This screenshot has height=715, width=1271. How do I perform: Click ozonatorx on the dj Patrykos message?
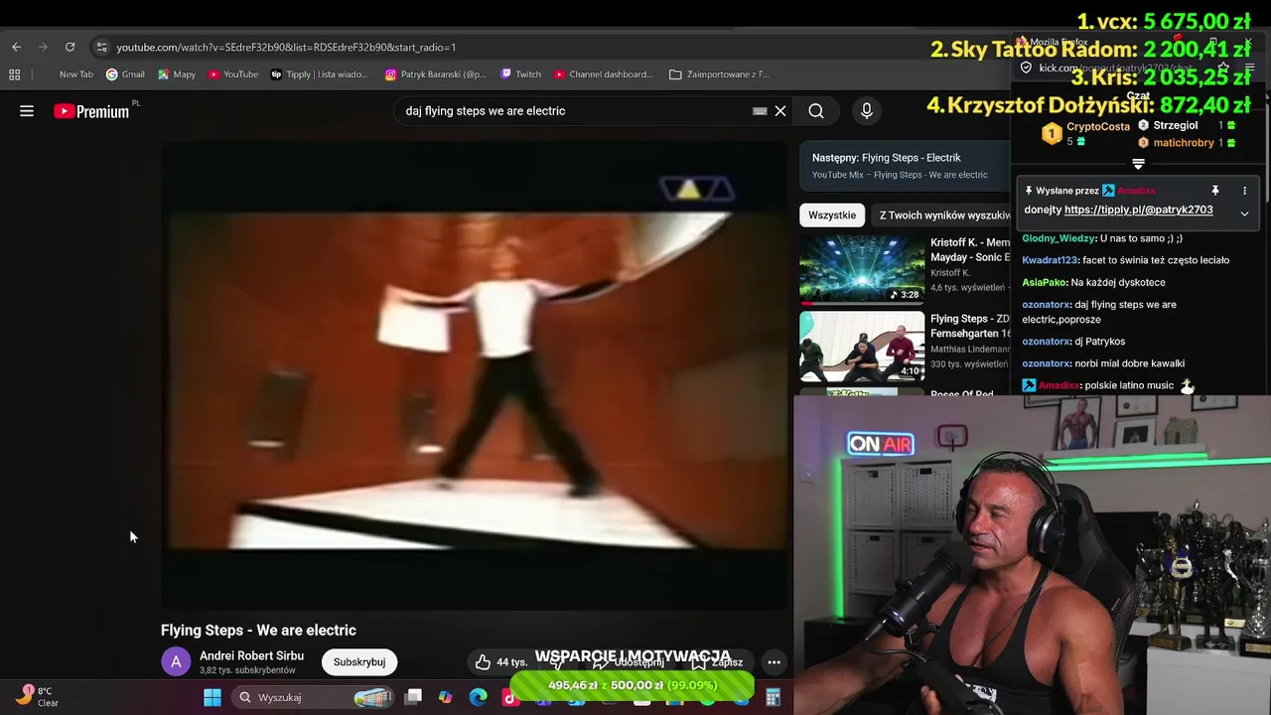point(1046,342)
